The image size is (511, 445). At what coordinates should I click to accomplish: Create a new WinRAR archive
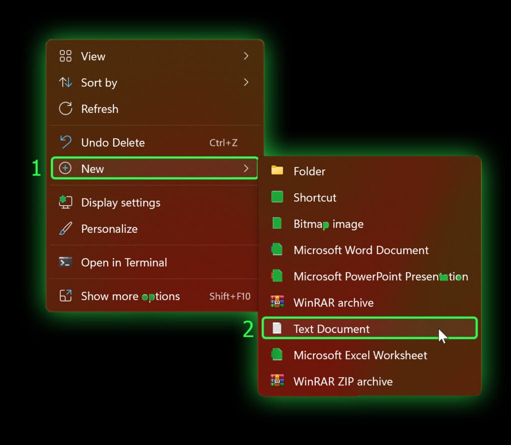370,302
